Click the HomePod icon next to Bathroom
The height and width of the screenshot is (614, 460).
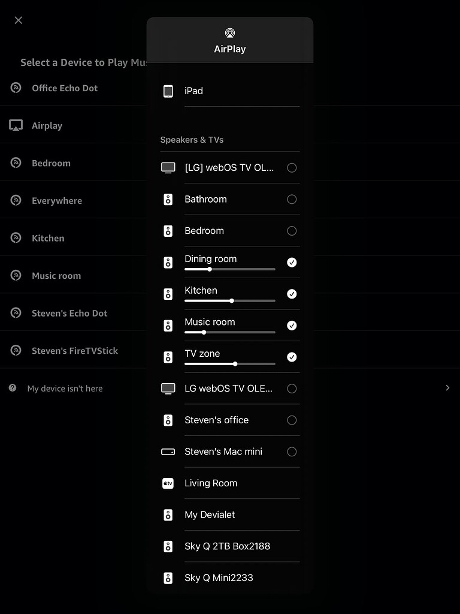(168, 199)
